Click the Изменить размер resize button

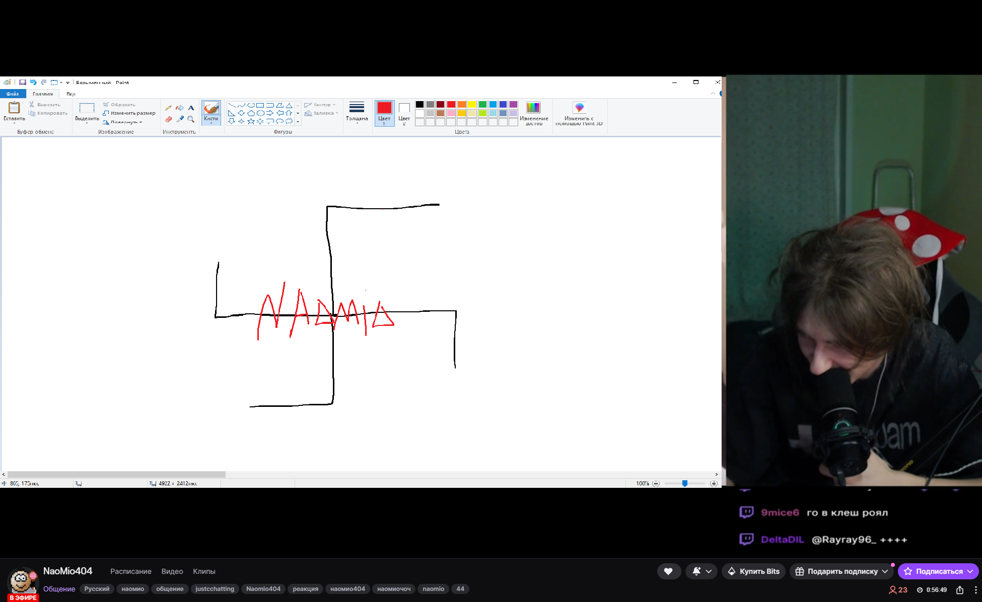pyautogui.click(x=129, y=113)
